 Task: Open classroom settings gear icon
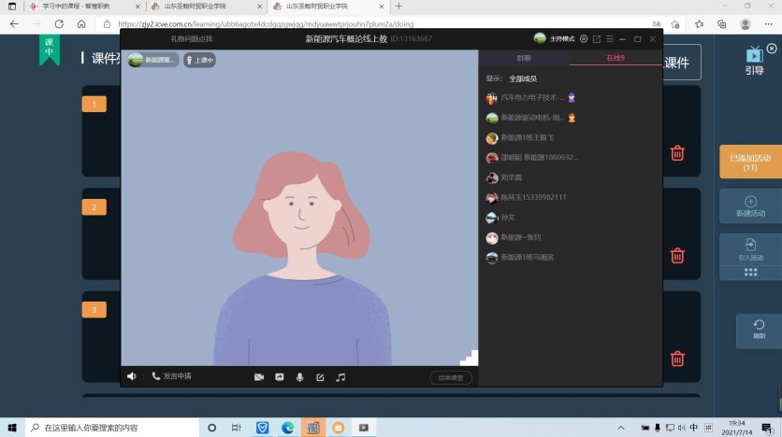pyautogui.click(x=584, y=39)
